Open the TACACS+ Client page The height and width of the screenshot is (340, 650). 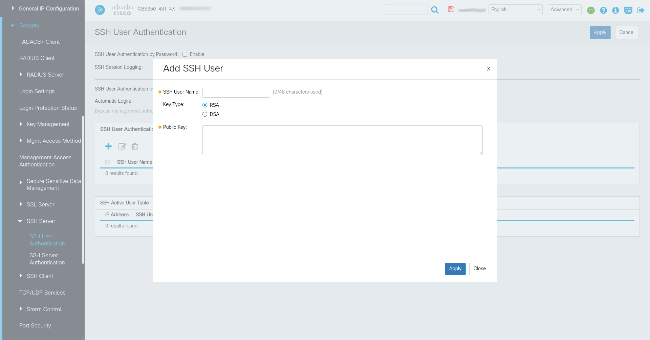(39, 42)
